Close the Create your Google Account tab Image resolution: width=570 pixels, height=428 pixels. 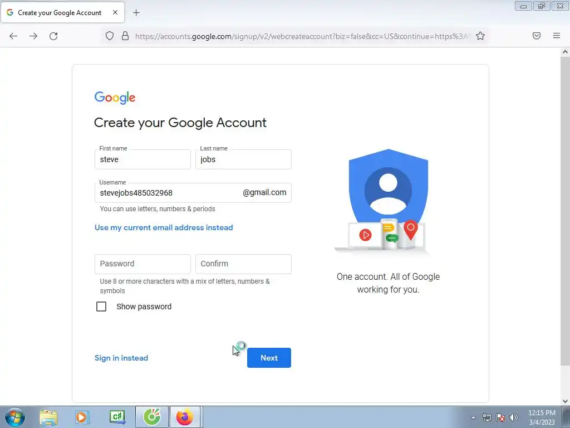tap(115, 12)
